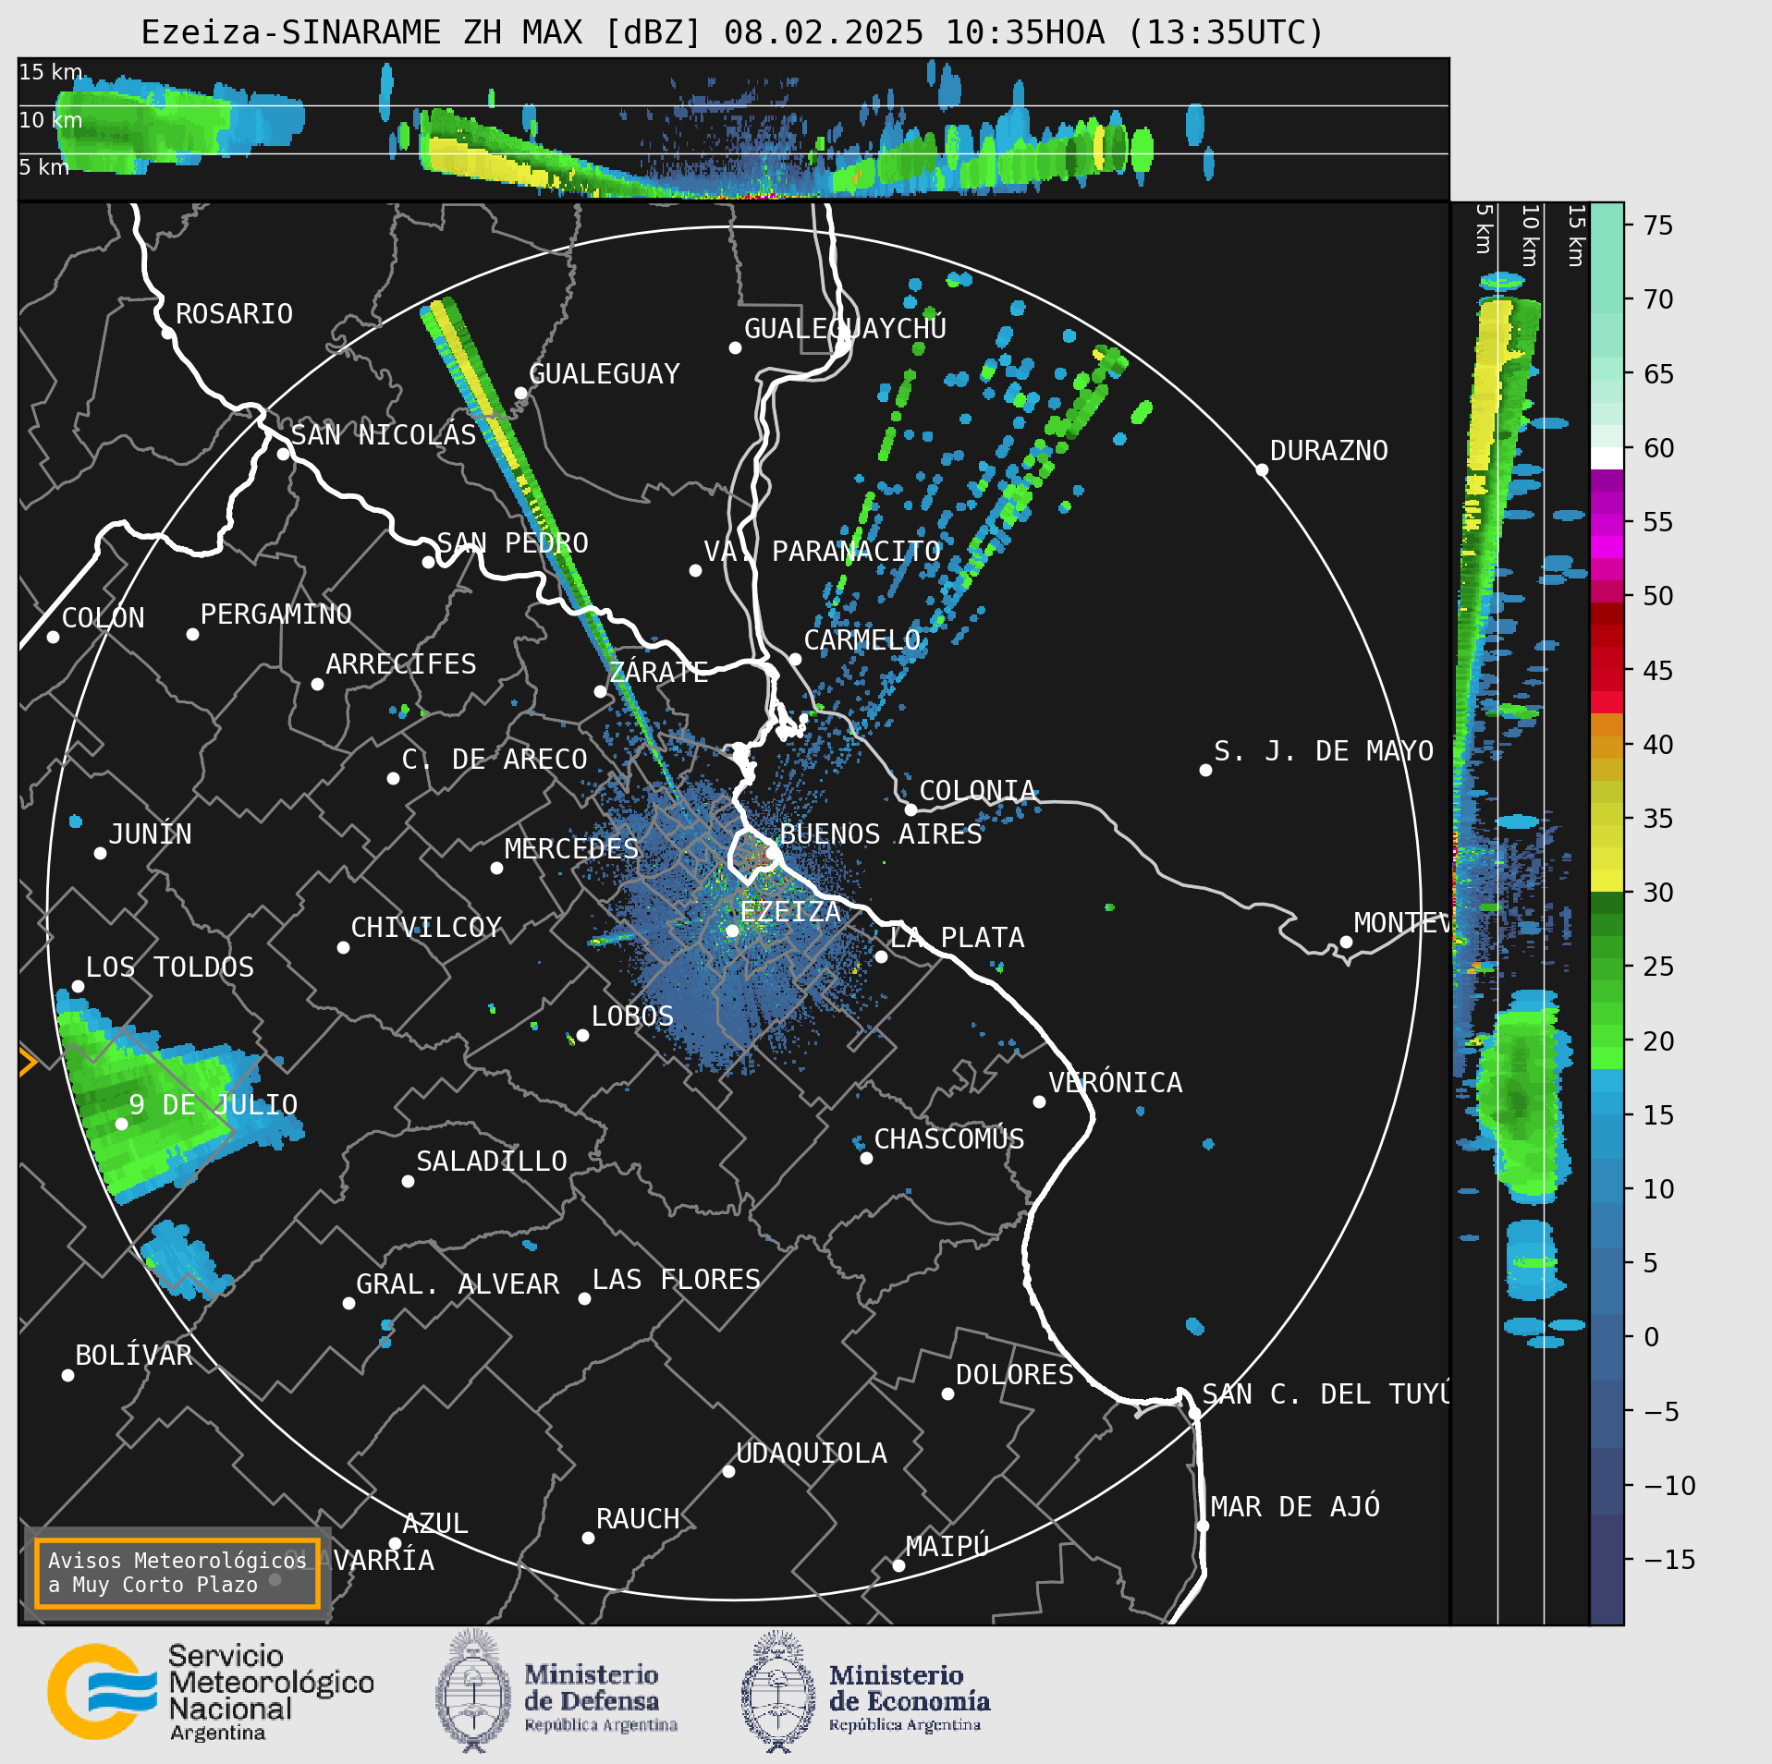Click the BUENOS AIRES map label

[881, 833]
